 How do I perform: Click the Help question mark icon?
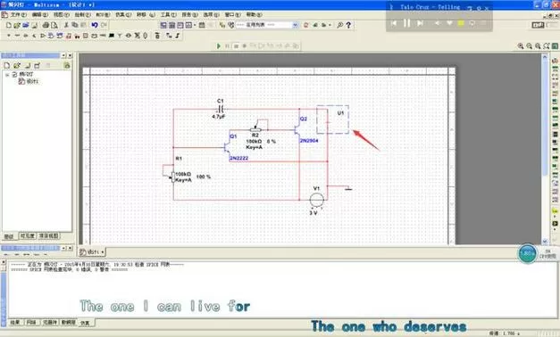348,25
